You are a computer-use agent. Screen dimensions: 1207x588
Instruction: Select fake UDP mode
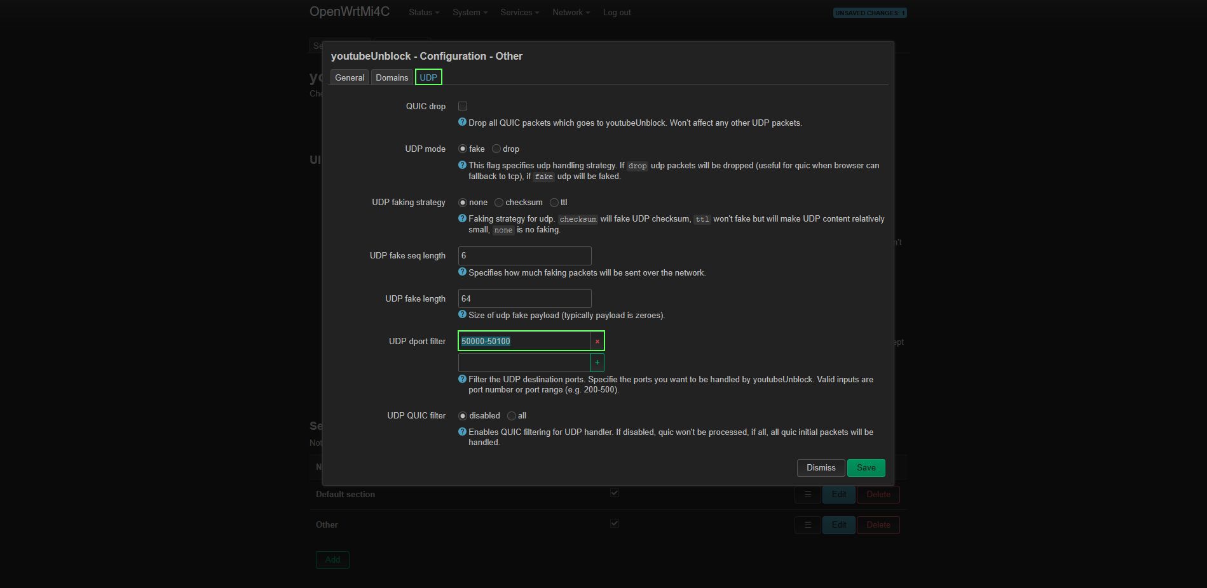tap(463, 149)
